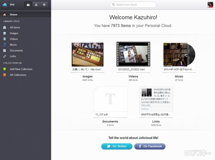Click the Documents category label
215x160 pixels.
click(x=110, y=122)
